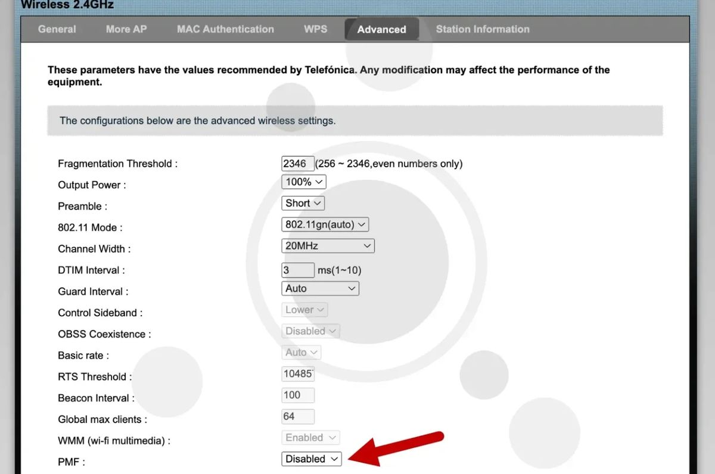The width and height of the screenshot is (715, 474).
Task: Open the Channel Width dropdown
Action: tap(328, 246)
